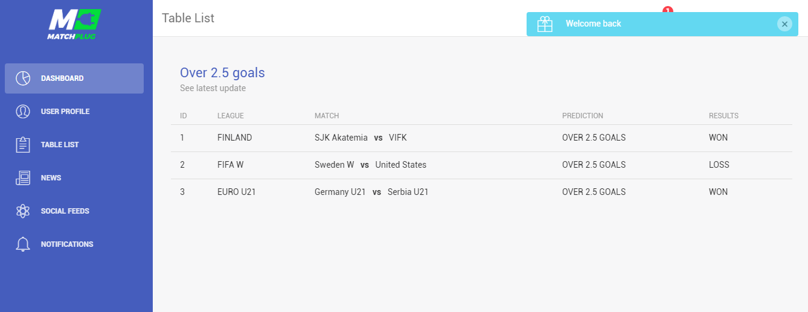Screen dimensions: 808x312
Task: Select the Germany U21 vs Serbia U21 row
Action: pyautogui.click(x=481, y=192)
